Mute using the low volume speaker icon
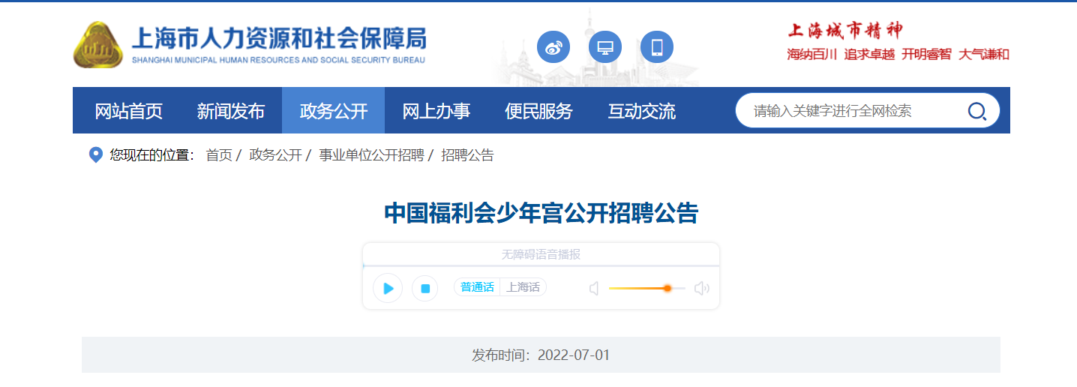The image size is (1077, 387). point(594,289)
